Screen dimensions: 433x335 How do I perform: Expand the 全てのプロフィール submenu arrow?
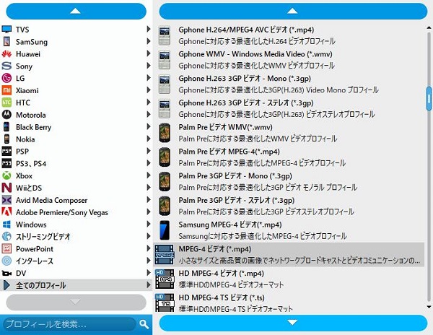tap(149, 284)
